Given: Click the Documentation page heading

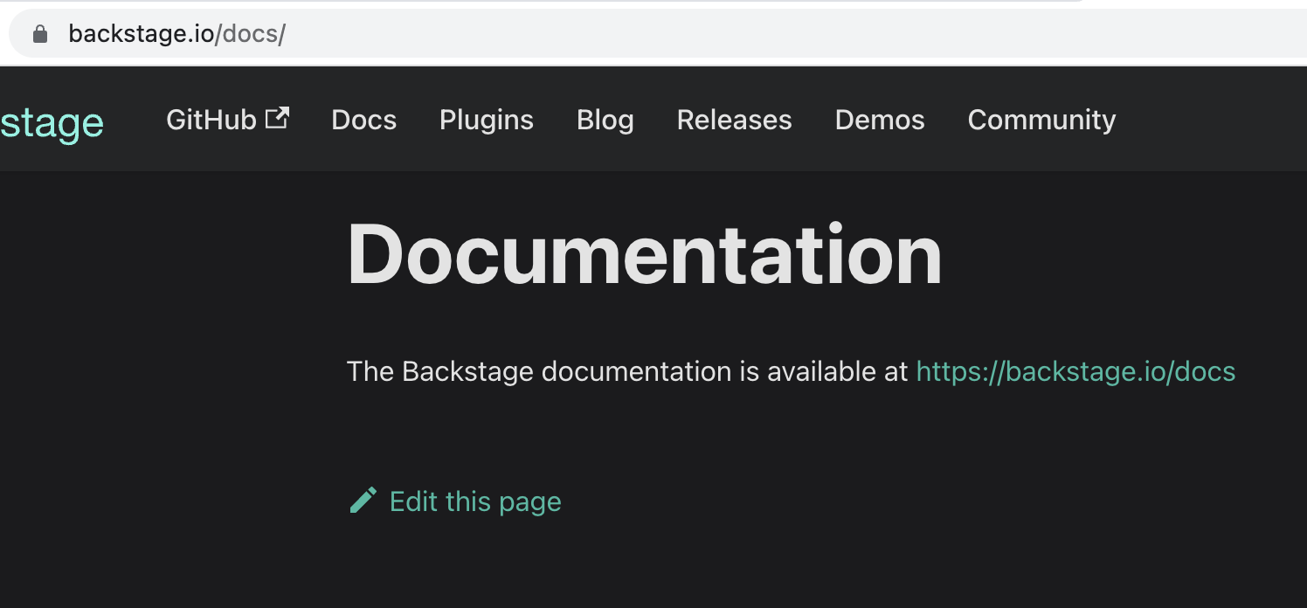Looking at the screenshot, I should (644, 253).
